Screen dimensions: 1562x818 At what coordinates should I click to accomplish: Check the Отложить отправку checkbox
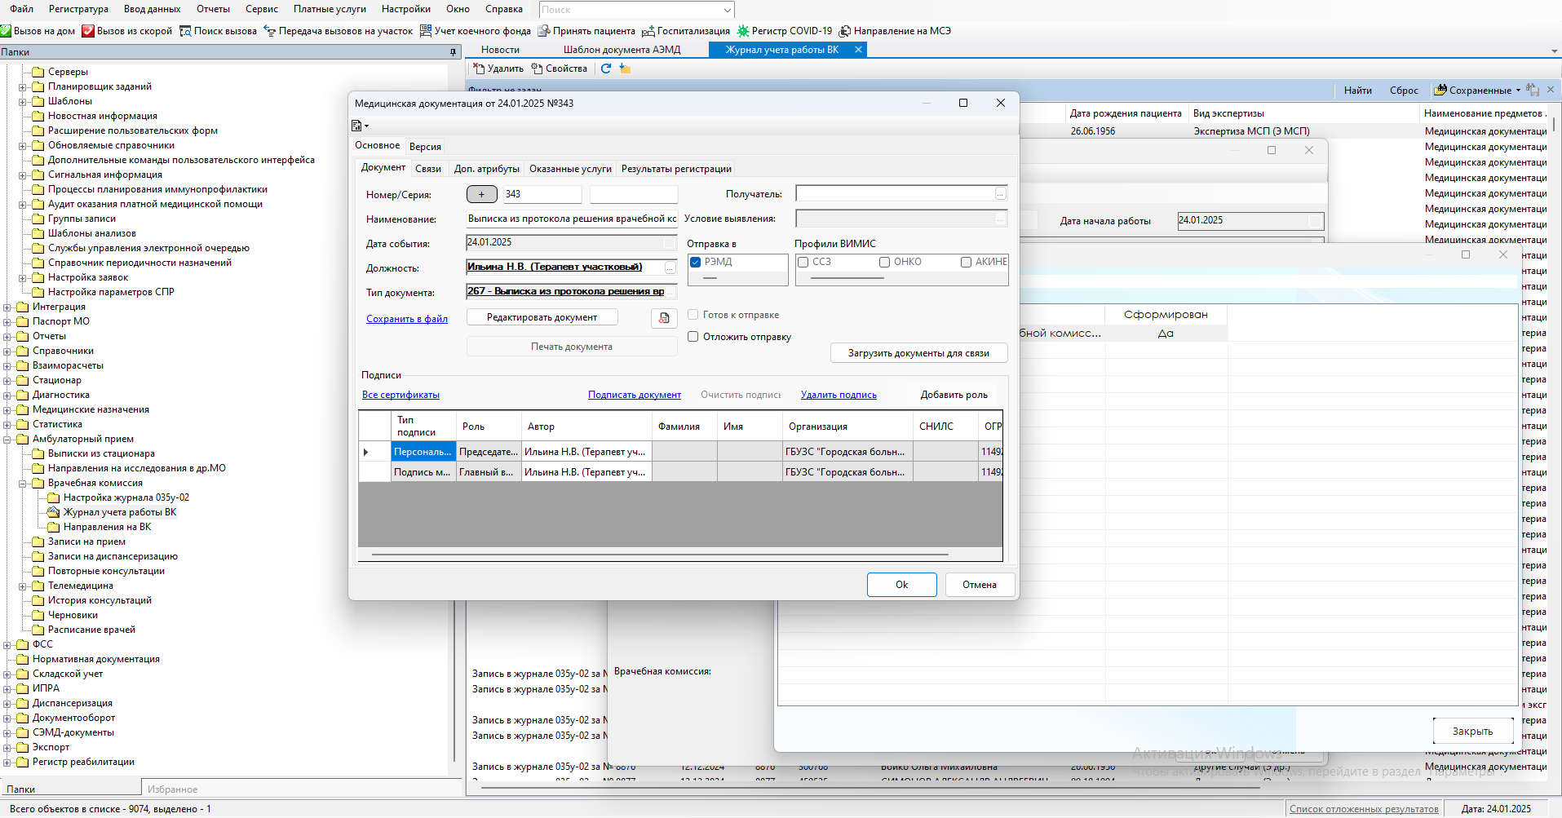[693, 337]
